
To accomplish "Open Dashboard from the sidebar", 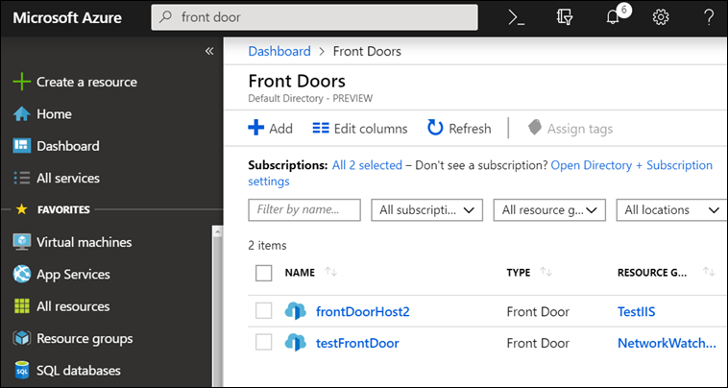I will tap(68, 146).
